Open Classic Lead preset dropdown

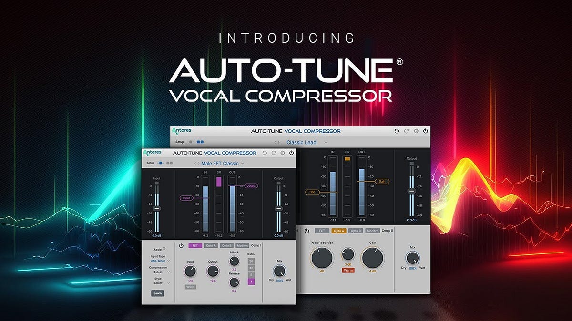(307, 142)
